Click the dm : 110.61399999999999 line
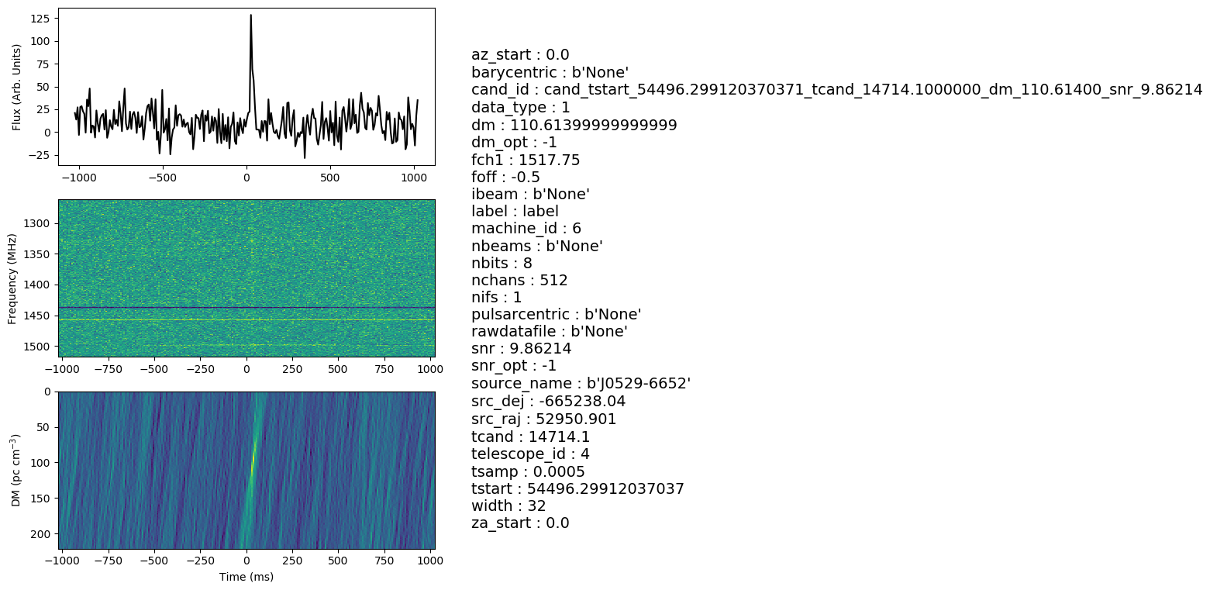This screenshot has height=590, width=1210. (574, 125)
